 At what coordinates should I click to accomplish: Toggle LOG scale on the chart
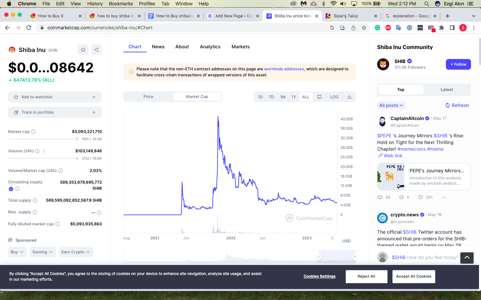tap(334, 97)
